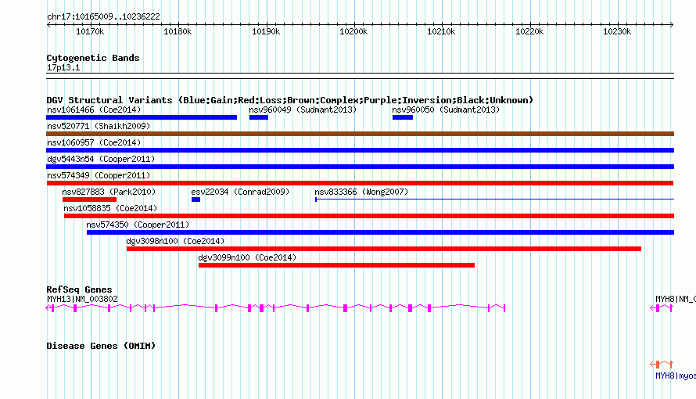The image size is (696, 399).
Task: Select the red dgv3099n100 loss bar
Action: (336, 265)
